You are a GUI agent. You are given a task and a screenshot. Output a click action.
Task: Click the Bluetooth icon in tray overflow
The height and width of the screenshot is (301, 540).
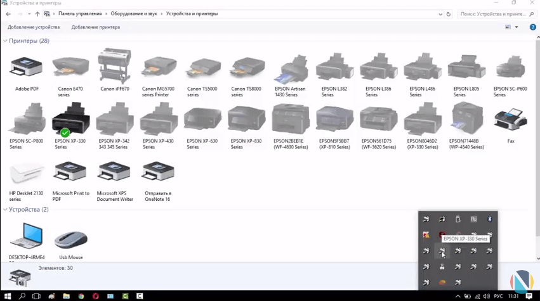(489, 219)
